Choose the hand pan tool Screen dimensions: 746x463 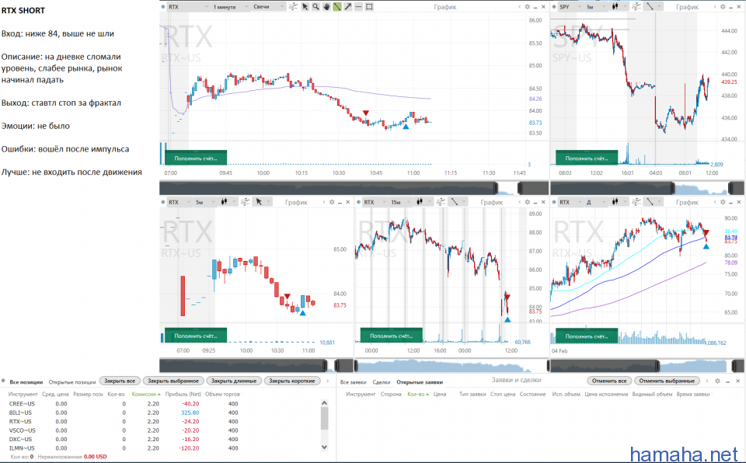click(326, 7)
